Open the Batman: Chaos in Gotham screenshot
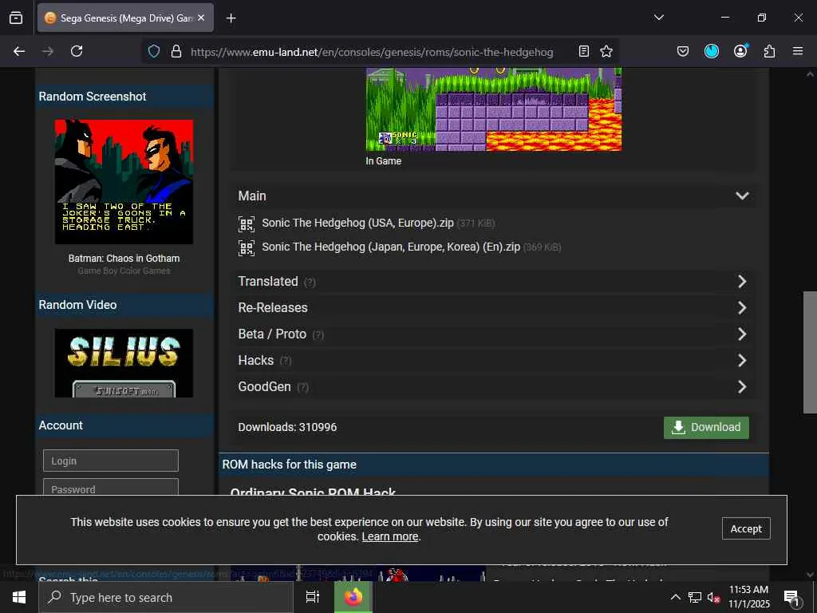Image resolution: width=817 pixels, height=613 pixels. [124, 182]
